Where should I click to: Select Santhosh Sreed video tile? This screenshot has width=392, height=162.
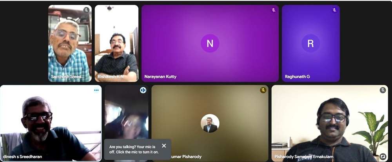[x=70, y=43]
